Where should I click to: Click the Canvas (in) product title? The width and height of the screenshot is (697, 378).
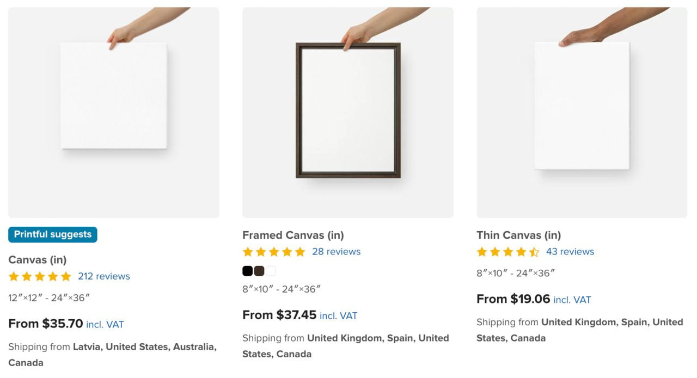click(38, 260)
